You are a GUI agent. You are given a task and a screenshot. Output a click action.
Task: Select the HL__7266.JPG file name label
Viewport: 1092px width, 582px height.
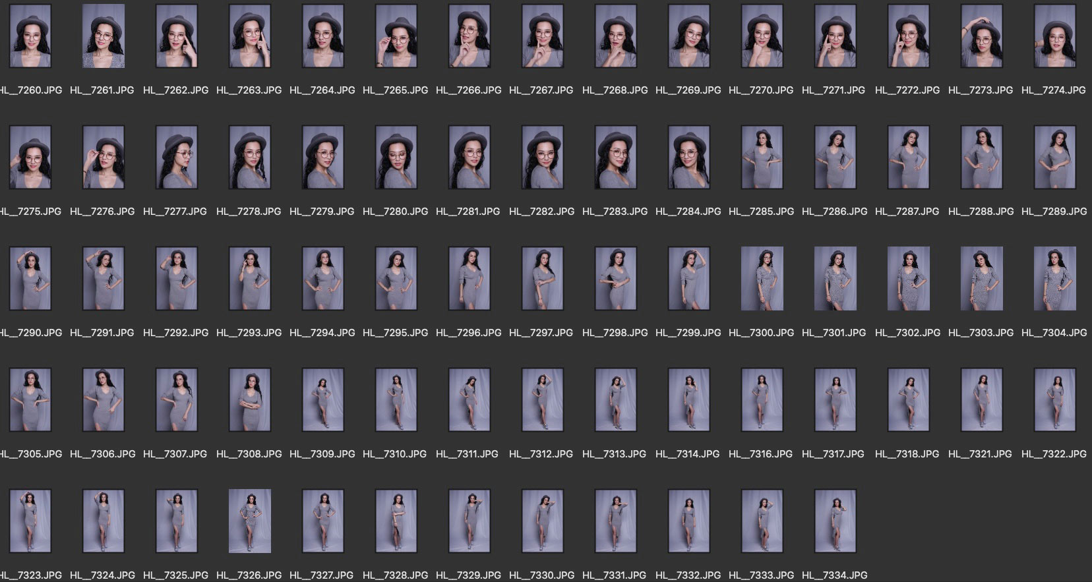(468, 90)
